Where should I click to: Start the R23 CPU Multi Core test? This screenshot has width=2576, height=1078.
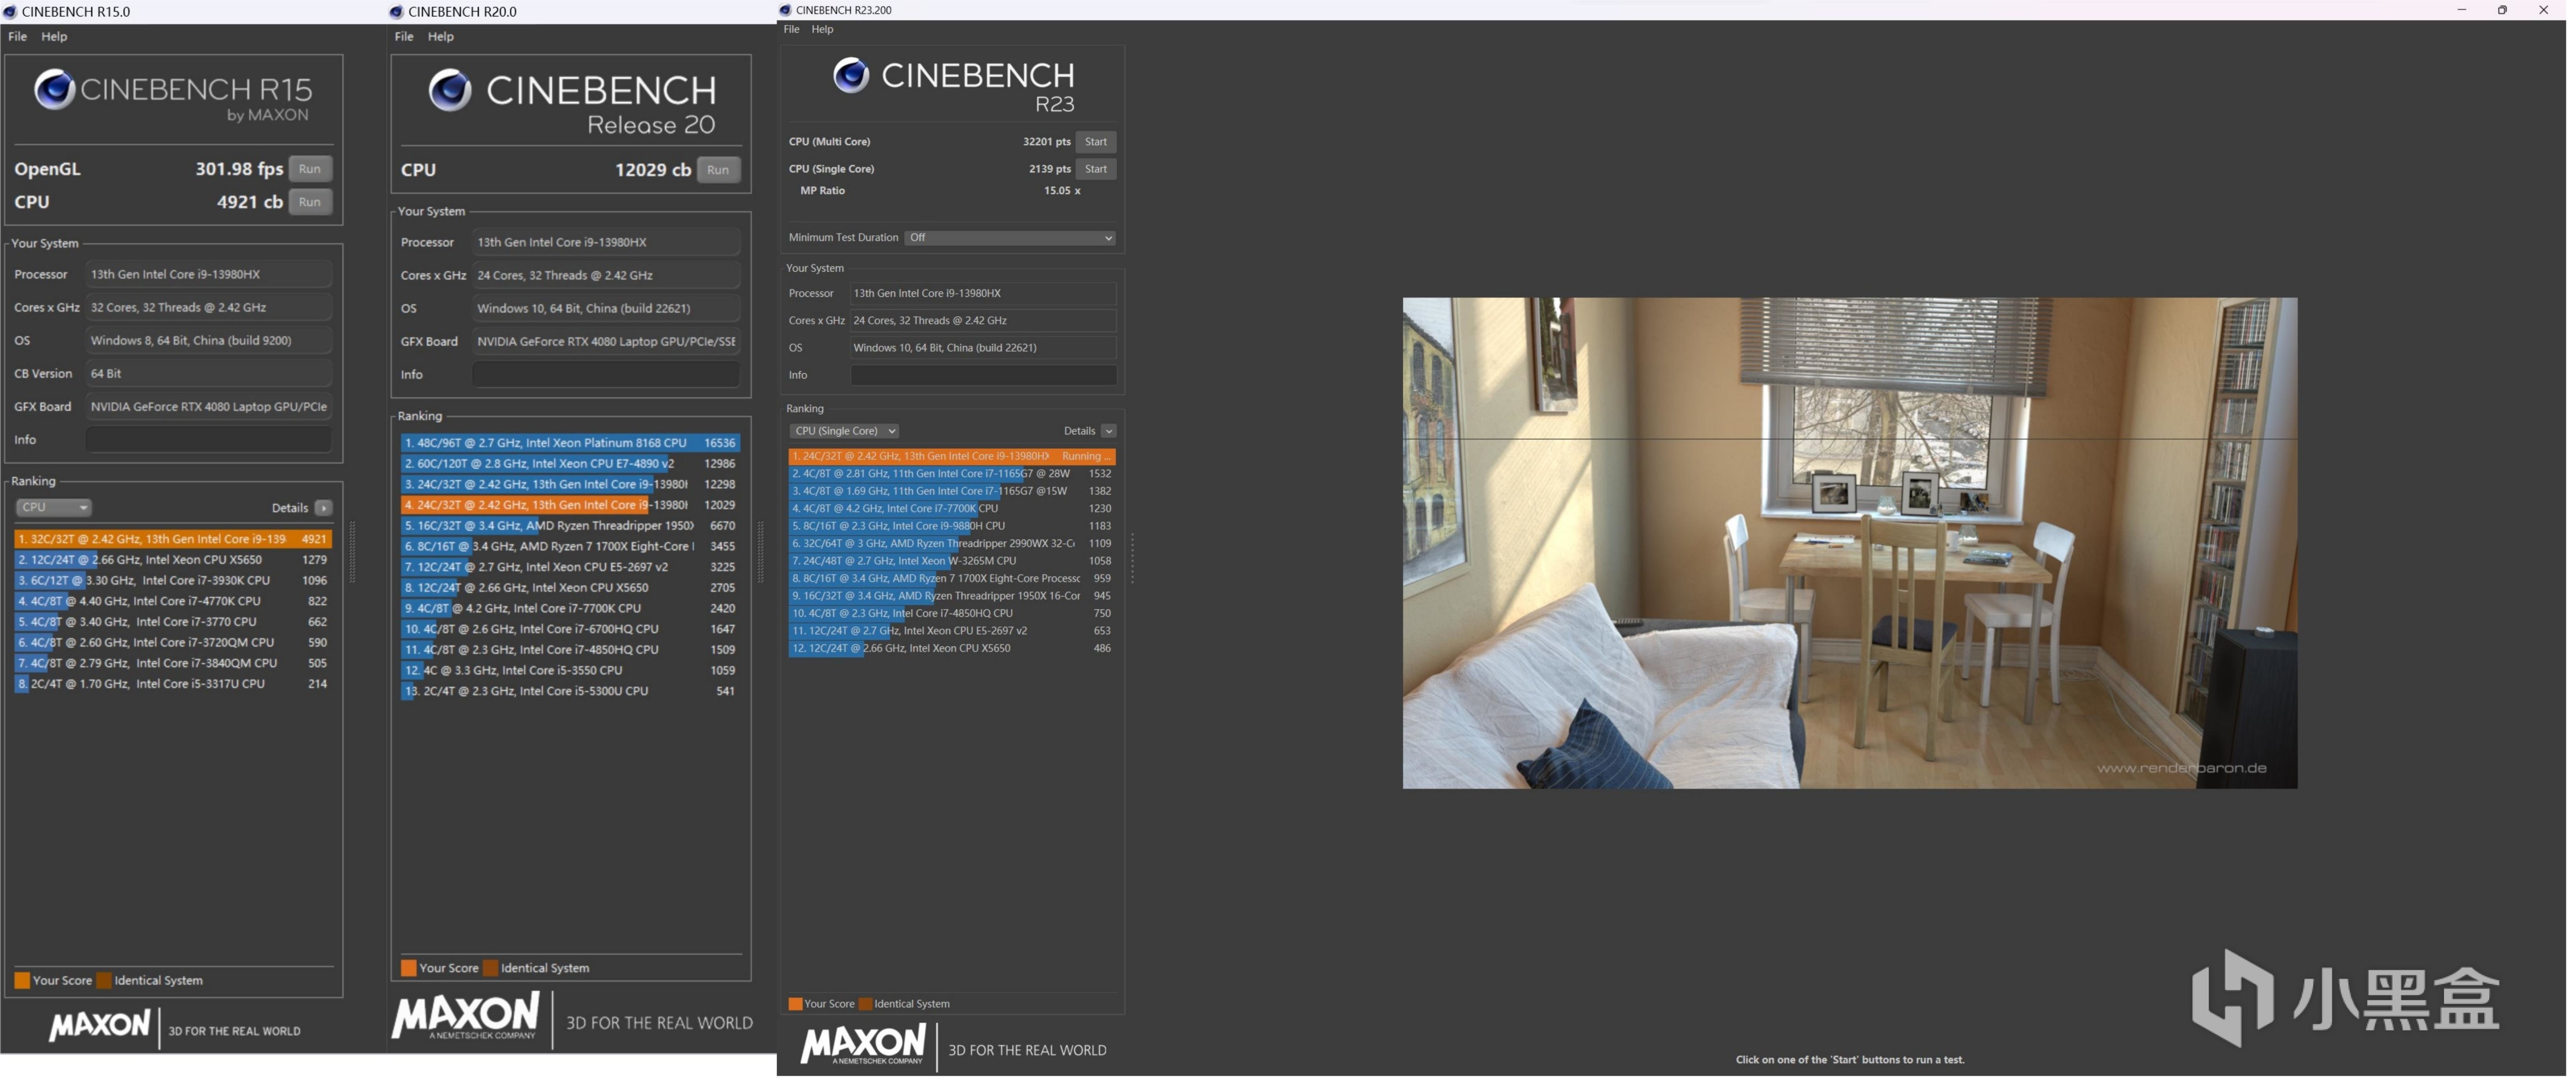pyautogui.click(x=1096, y=142)
